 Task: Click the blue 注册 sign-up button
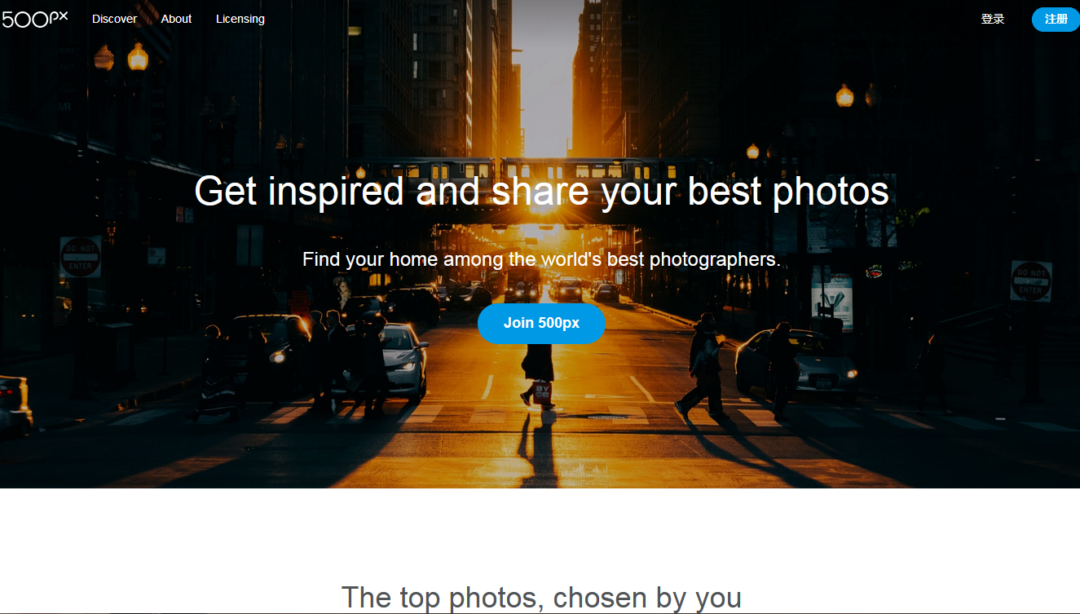point(1056,19)
